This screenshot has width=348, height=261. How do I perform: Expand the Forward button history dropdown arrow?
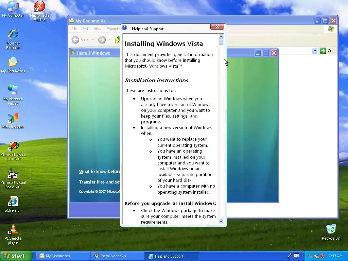click(x=110, y=40)
